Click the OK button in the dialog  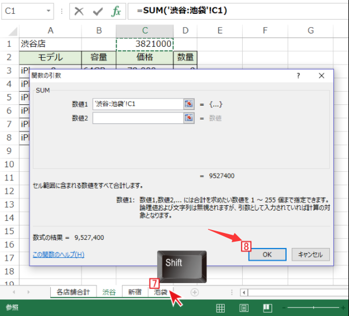tap(267, 254)
